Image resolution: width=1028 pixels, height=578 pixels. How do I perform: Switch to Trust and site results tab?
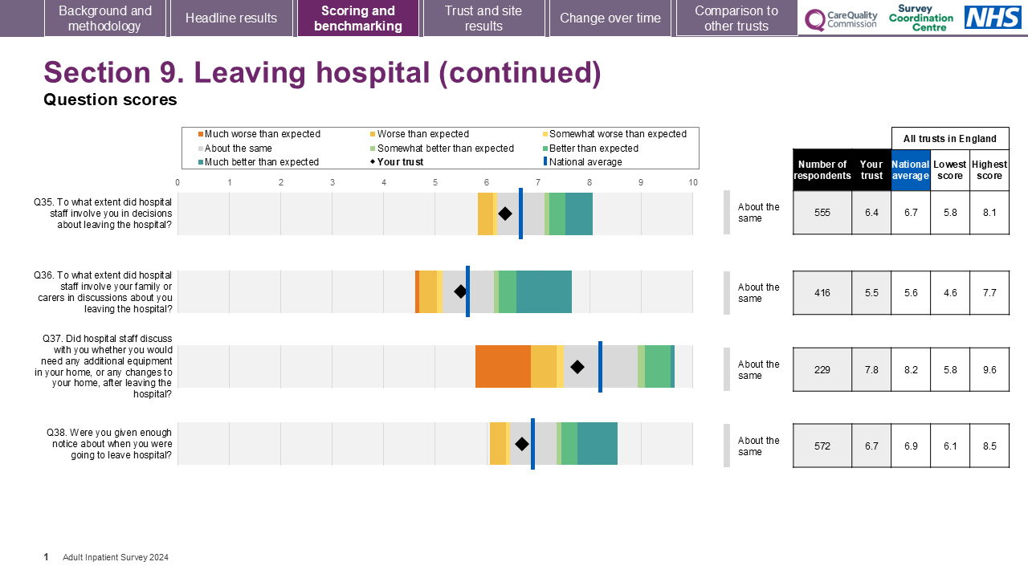(483, 18)
